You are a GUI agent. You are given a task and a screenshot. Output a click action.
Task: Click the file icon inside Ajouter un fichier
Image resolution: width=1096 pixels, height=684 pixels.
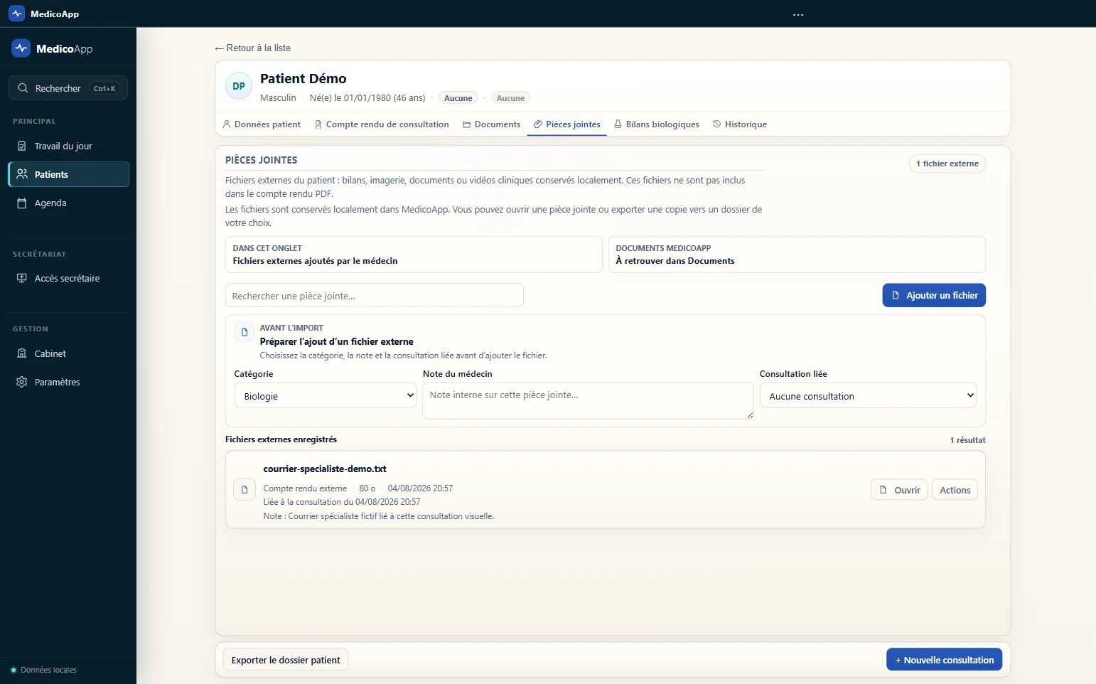[896, 295]
